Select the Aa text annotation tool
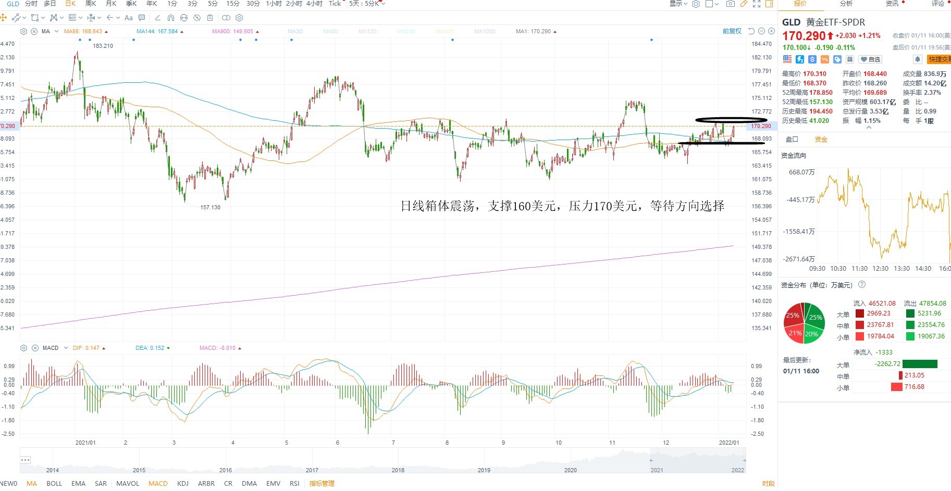 (x=129, y=18)
